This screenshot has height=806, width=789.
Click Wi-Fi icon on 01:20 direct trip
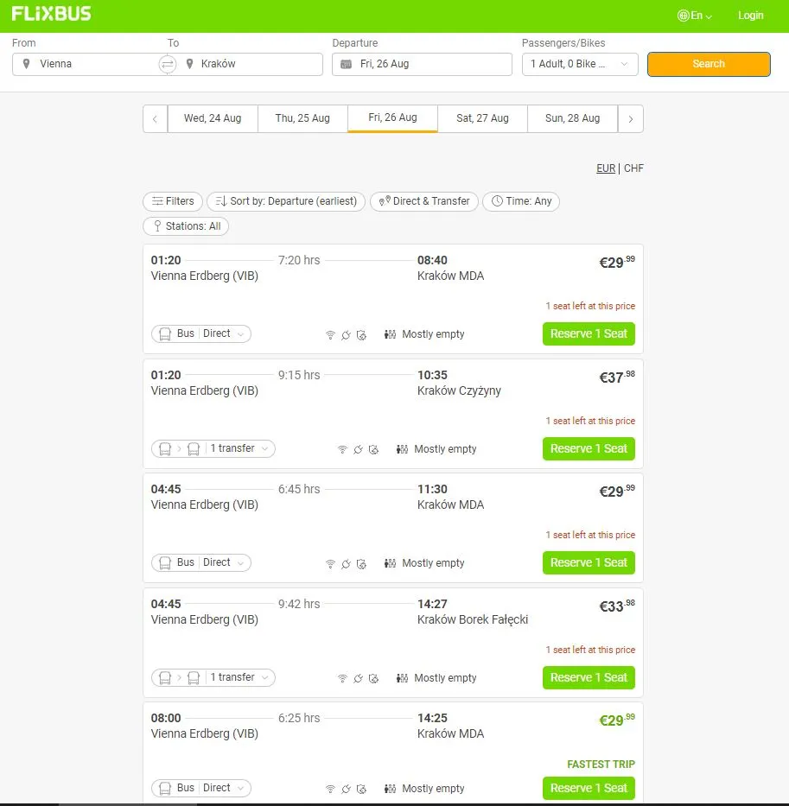coord(330,335)
